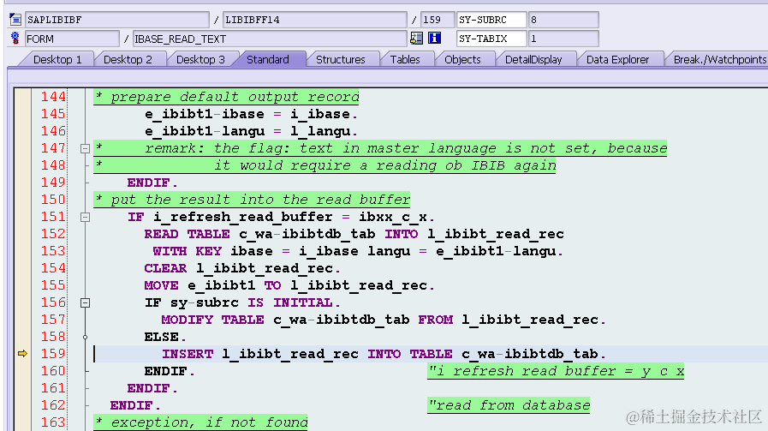Collapse the IF sy-subrc block at line 156

point(85,302)
